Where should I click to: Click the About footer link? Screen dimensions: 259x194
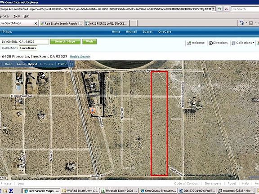(x=232, y=183)
